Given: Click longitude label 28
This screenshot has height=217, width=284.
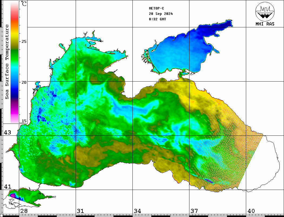Looking at the screenshot, I should coord(24,211).
